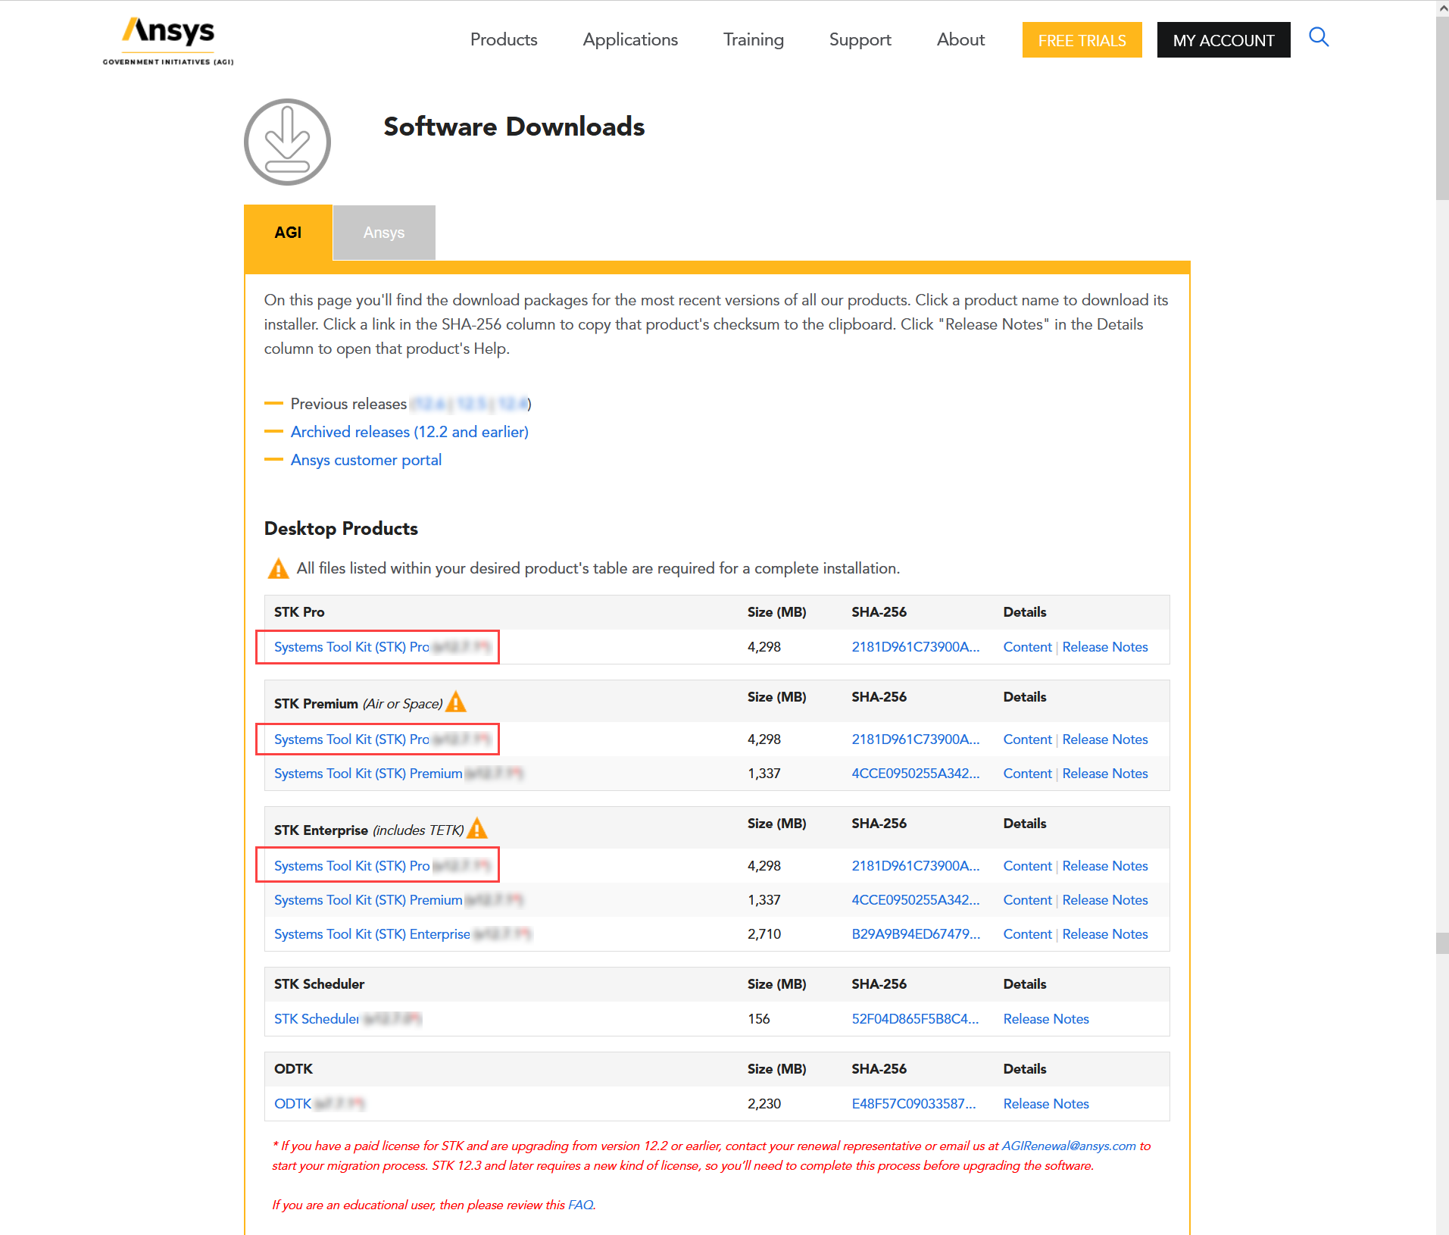Viewport: 1449px width, 1235px height.
Task: Copy checksum 52F04D865F5B8C4 for STK Scheduler
Action: coord(916,1019)
